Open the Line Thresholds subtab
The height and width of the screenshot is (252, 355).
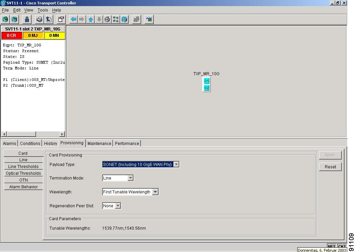(x=23, y=167)
